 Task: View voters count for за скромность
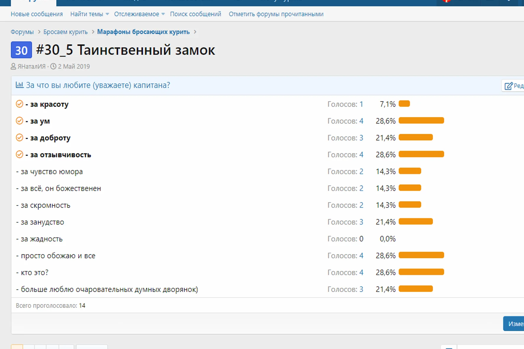coord(361,205)
